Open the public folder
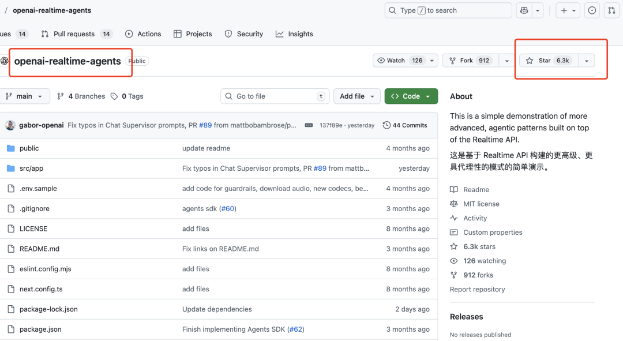 (x=29, y=148)
